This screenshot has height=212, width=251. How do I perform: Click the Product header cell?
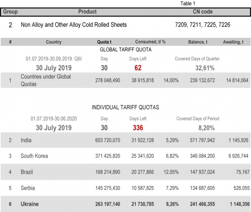(x=87, y=12)
